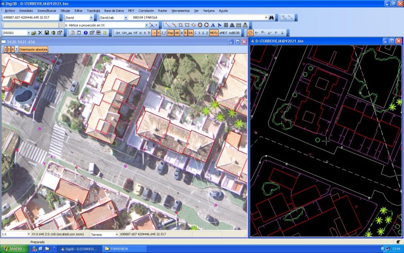
Task: Select the left arrow direction tool
Action: (257, 33)
